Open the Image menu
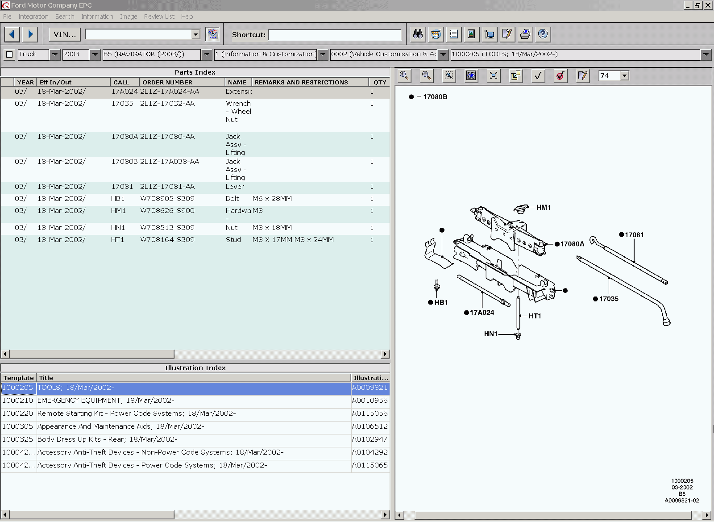Viewport: 714px width, 522px height. [129, 17]
